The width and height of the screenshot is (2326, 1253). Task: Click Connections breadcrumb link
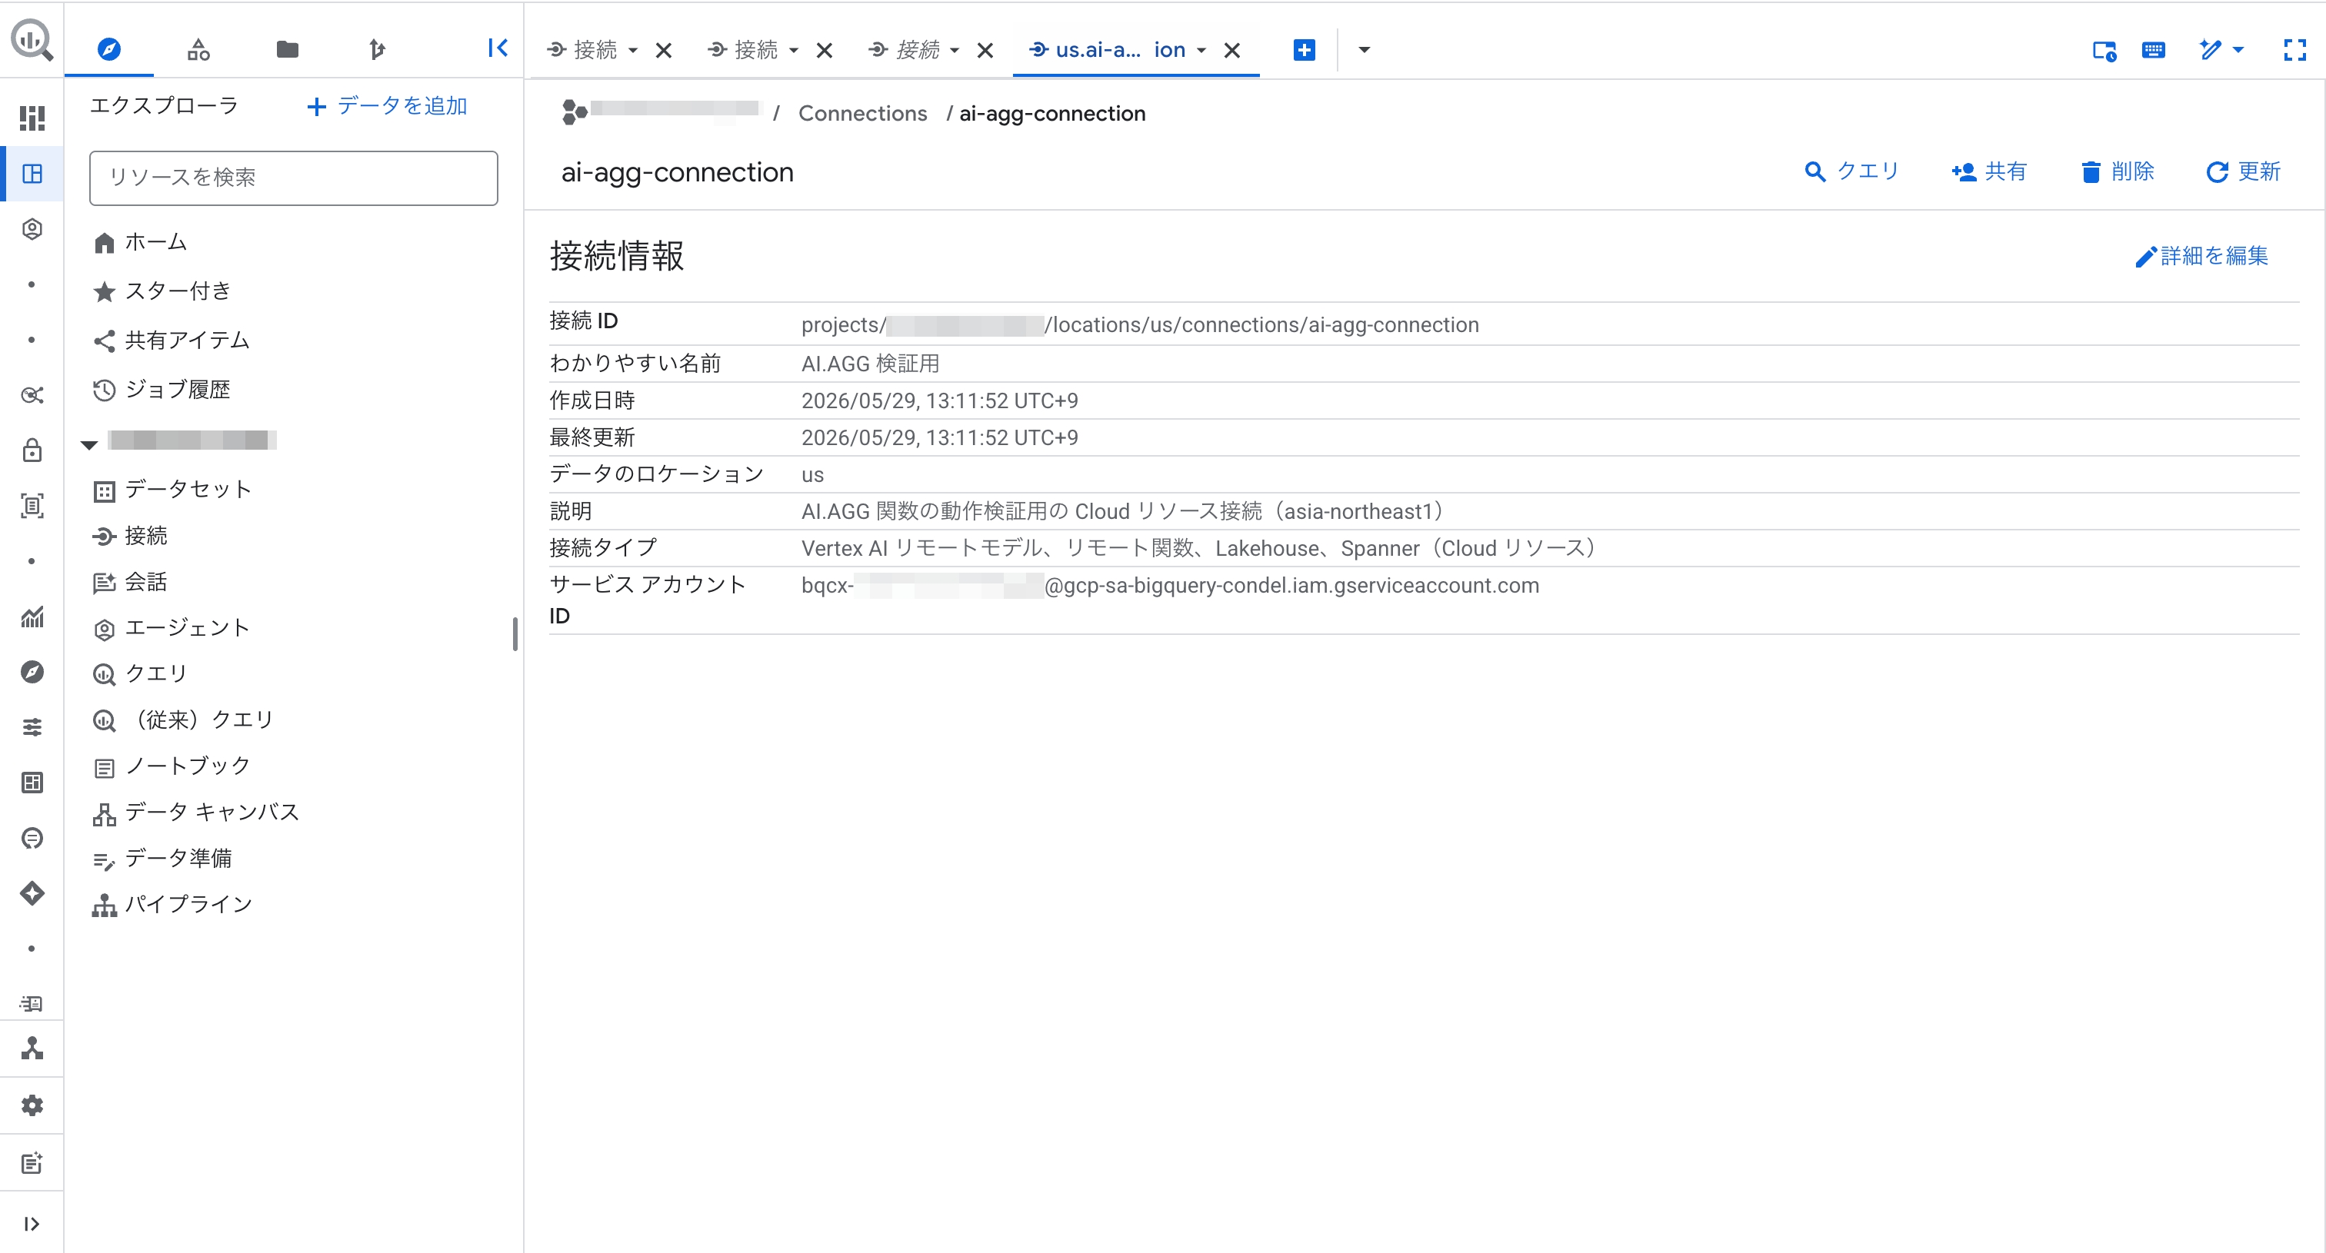click(x=862, y=114)
